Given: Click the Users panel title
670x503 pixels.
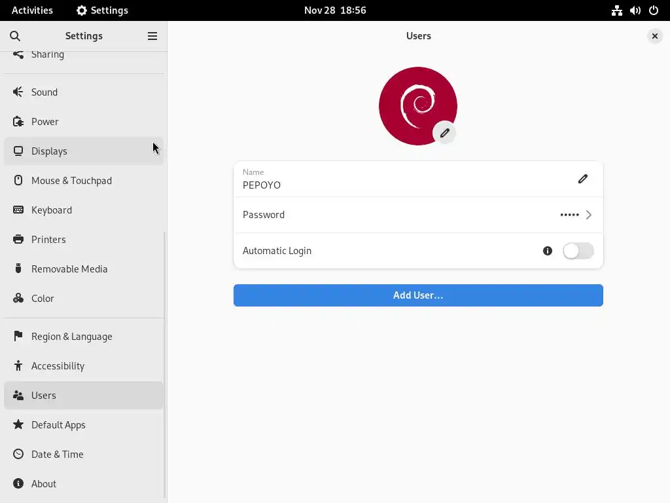Looking at the screenshot, I should click(418, 36).
